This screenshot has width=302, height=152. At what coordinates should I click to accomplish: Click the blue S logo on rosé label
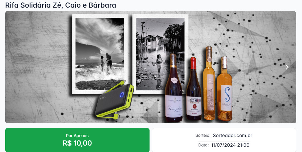click(x=227, y=94)
